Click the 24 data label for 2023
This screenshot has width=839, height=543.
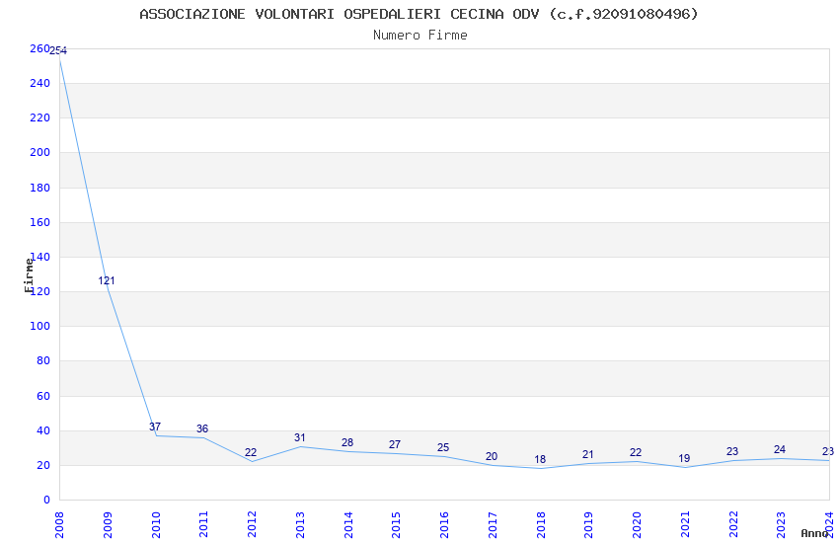[x=780, y=449]
